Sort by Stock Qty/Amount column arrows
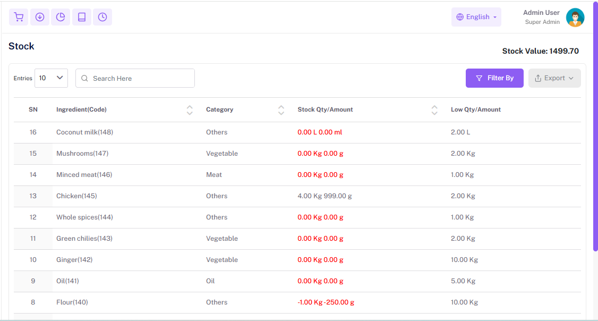This screenshot has height=321, width=598. 434,110
